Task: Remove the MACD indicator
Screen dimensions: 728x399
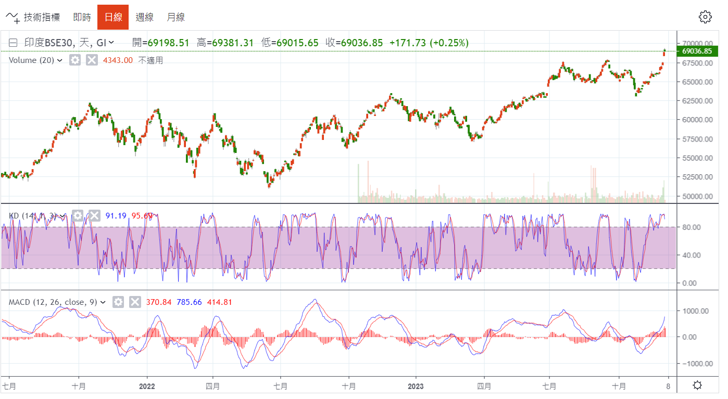Action: tap(135, 302)
